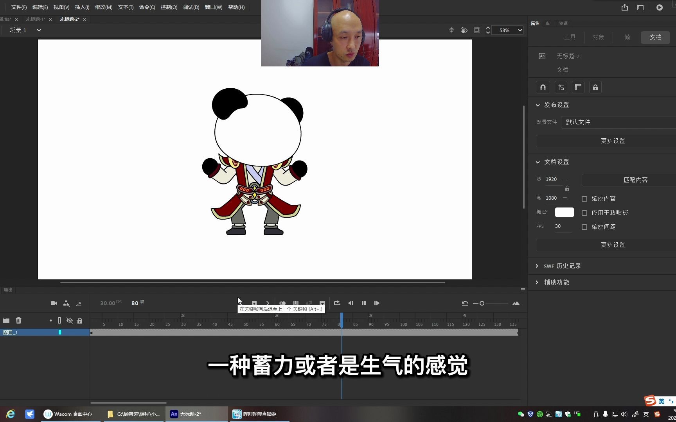Center the stage
676x422 pixels.
coord(451,30)
